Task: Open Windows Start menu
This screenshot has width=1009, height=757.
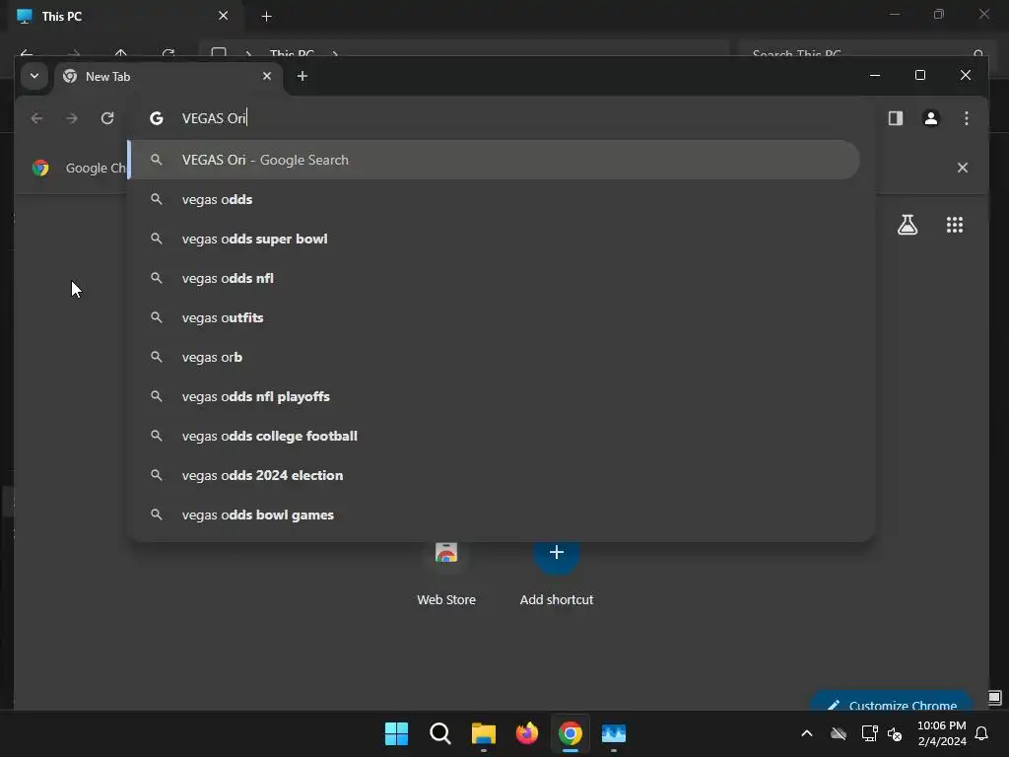Action: pos(396,733)
